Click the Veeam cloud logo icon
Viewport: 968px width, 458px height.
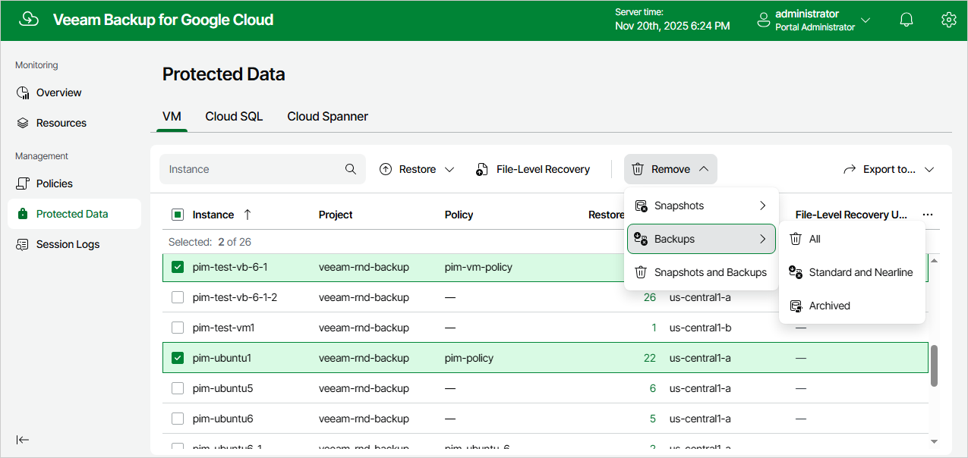[29, 20]
